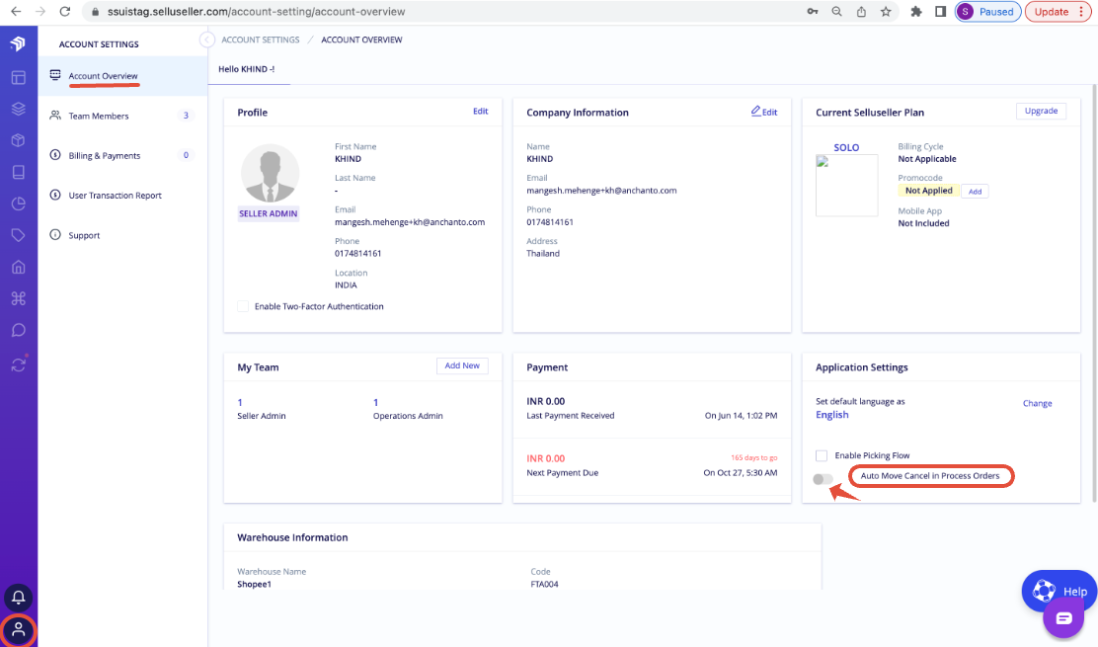Open the command/integrations icon in sidebar

tap(18, 298)
